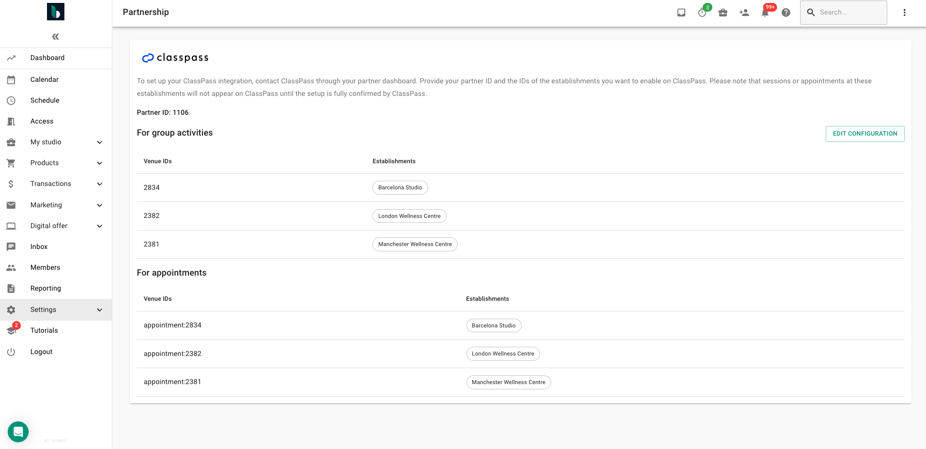Click the Tutorials icon with red badge
Image resolution: width=926 pixels, height=449 pixels.
pyautogui.click(x=12, y=330)
